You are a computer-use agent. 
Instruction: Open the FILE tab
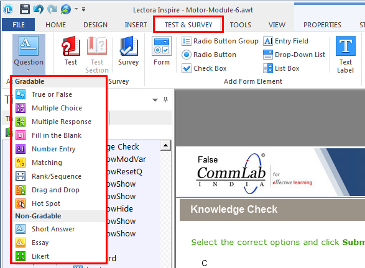(19, 25)
